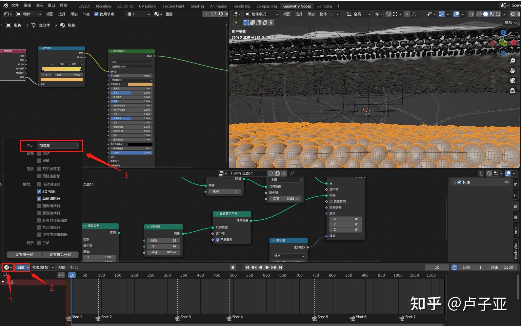Choose new selection box mode icon

click(246, 23)
